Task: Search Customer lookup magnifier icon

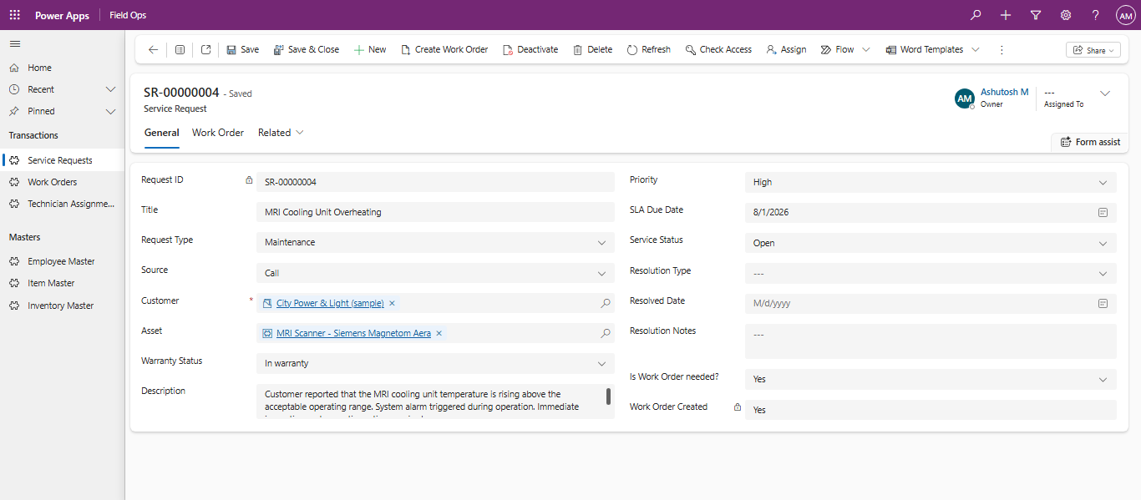Action: (x=606, y=303)
